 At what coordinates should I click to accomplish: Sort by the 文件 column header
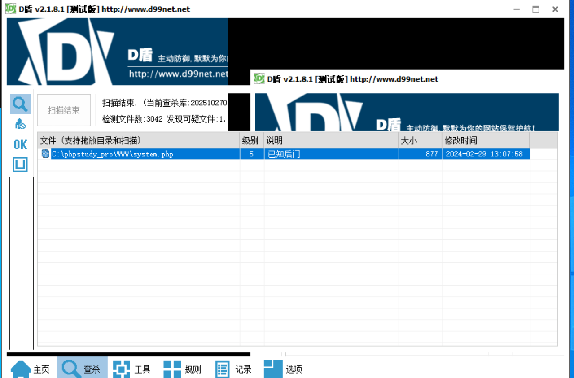coord(138,140)
